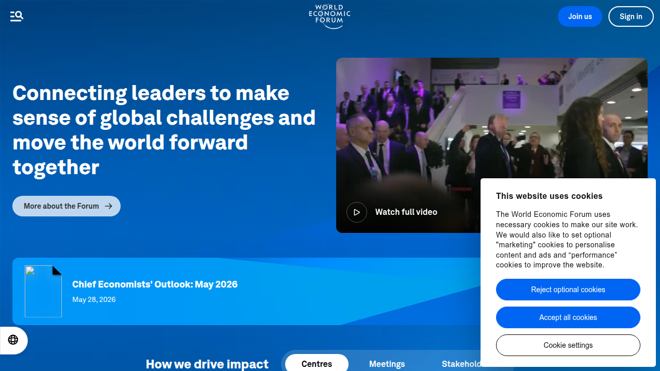Click the Sign in button

tap(631, 16)
